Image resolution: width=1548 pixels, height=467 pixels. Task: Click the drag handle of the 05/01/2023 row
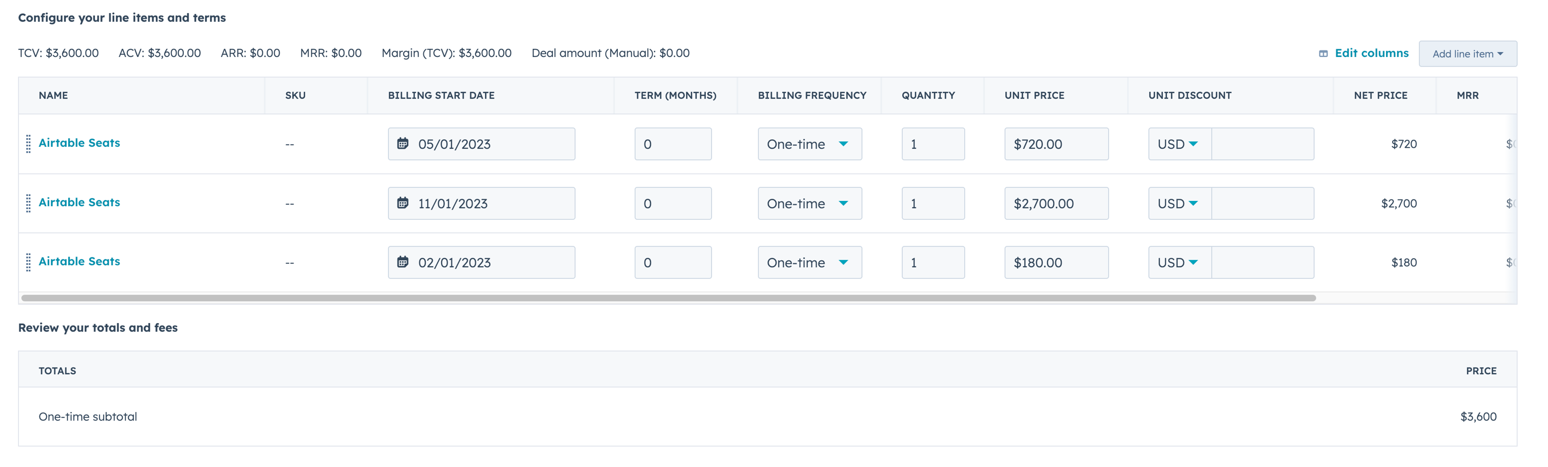click(28, 144)
